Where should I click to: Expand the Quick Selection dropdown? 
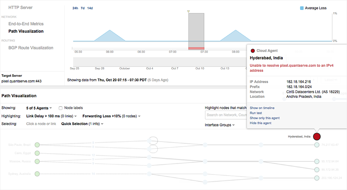[82, 124]
